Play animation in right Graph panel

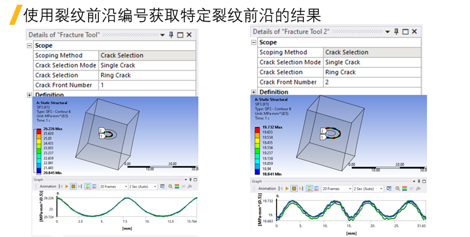pyautogui.click(x=287, y=189)
